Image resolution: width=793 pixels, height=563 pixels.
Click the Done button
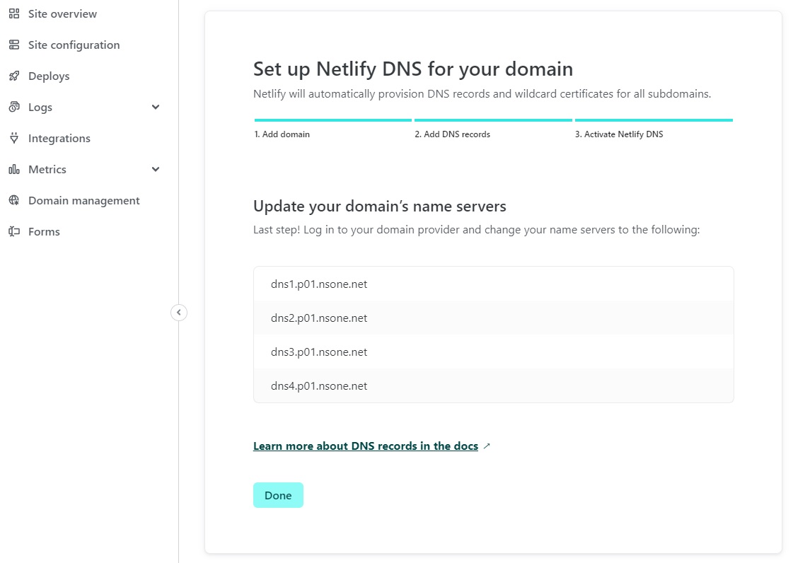click(278, 495)
